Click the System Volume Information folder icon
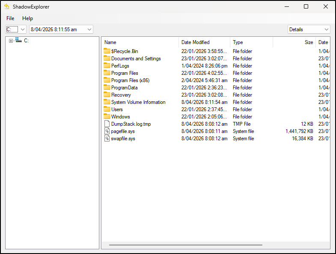The height and width of the screenshot is (254, 336). point(107,102)
